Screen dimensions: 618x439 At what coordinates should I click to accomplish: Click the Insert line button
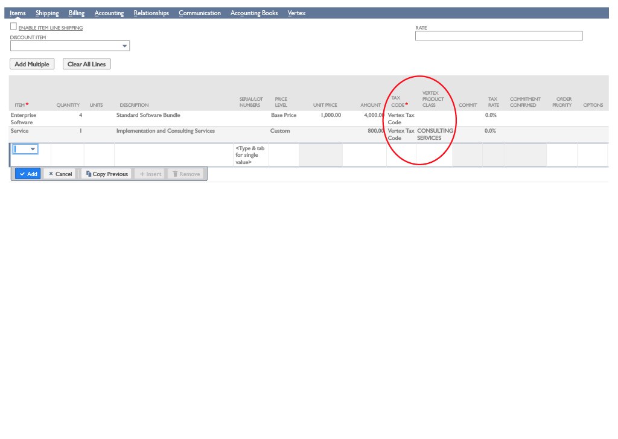(x=150, y=174)
